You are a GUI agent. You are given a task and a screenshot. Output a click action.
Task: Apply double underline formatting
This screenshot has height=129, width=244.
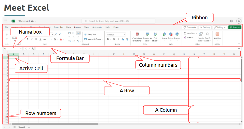coord(40,39)
